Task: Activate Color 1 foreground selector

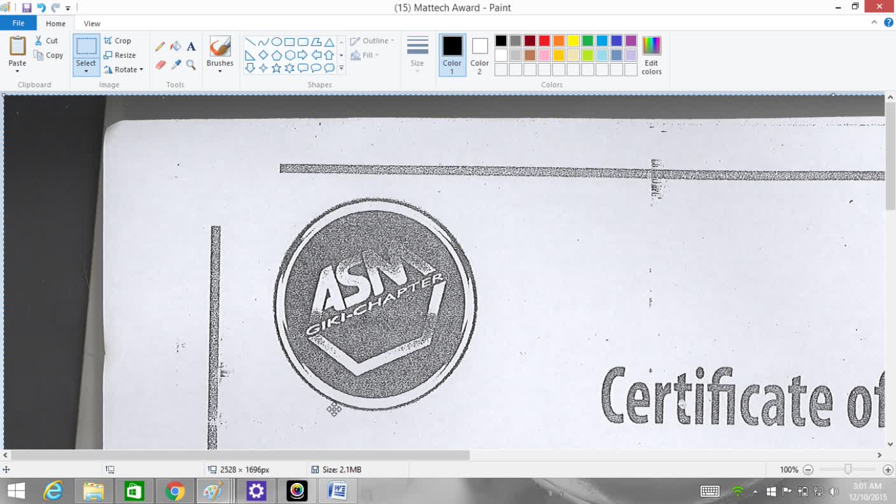Action: 452,55
